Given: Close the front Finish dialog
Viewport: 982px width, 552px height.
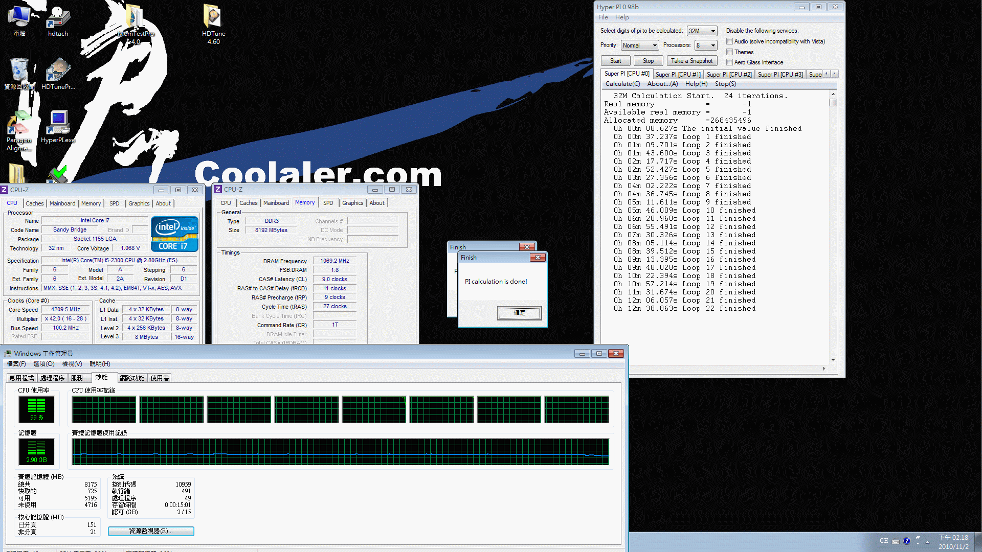Looking at the screenshot, I should pos(538,257).
